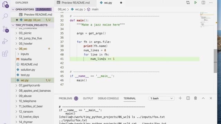Open editor More Actions ellipsis menu
The image size is (221, 124).
coord(211,3)
